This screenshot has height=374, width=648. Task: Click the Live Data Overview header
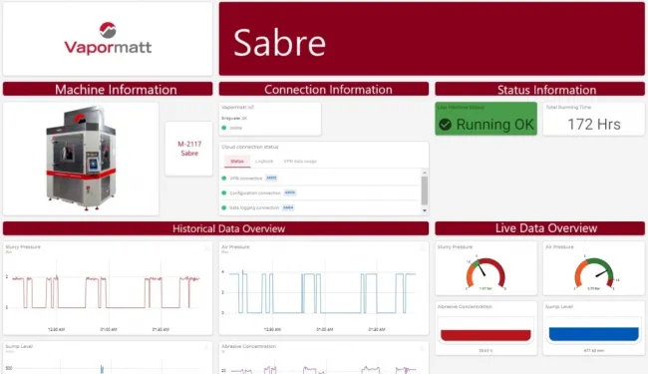[539, 228]
